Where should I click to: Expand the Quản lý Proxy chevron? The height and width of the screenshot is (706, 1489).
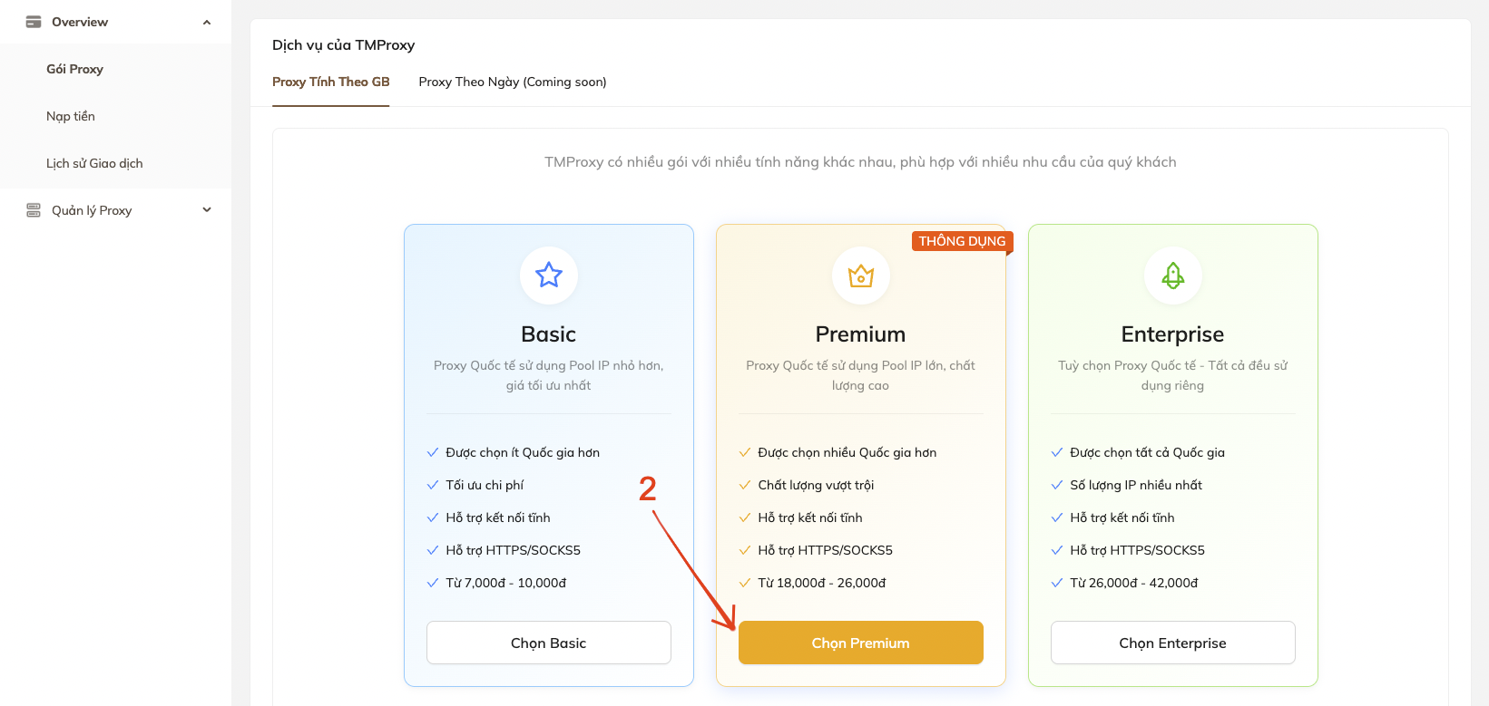207,210
